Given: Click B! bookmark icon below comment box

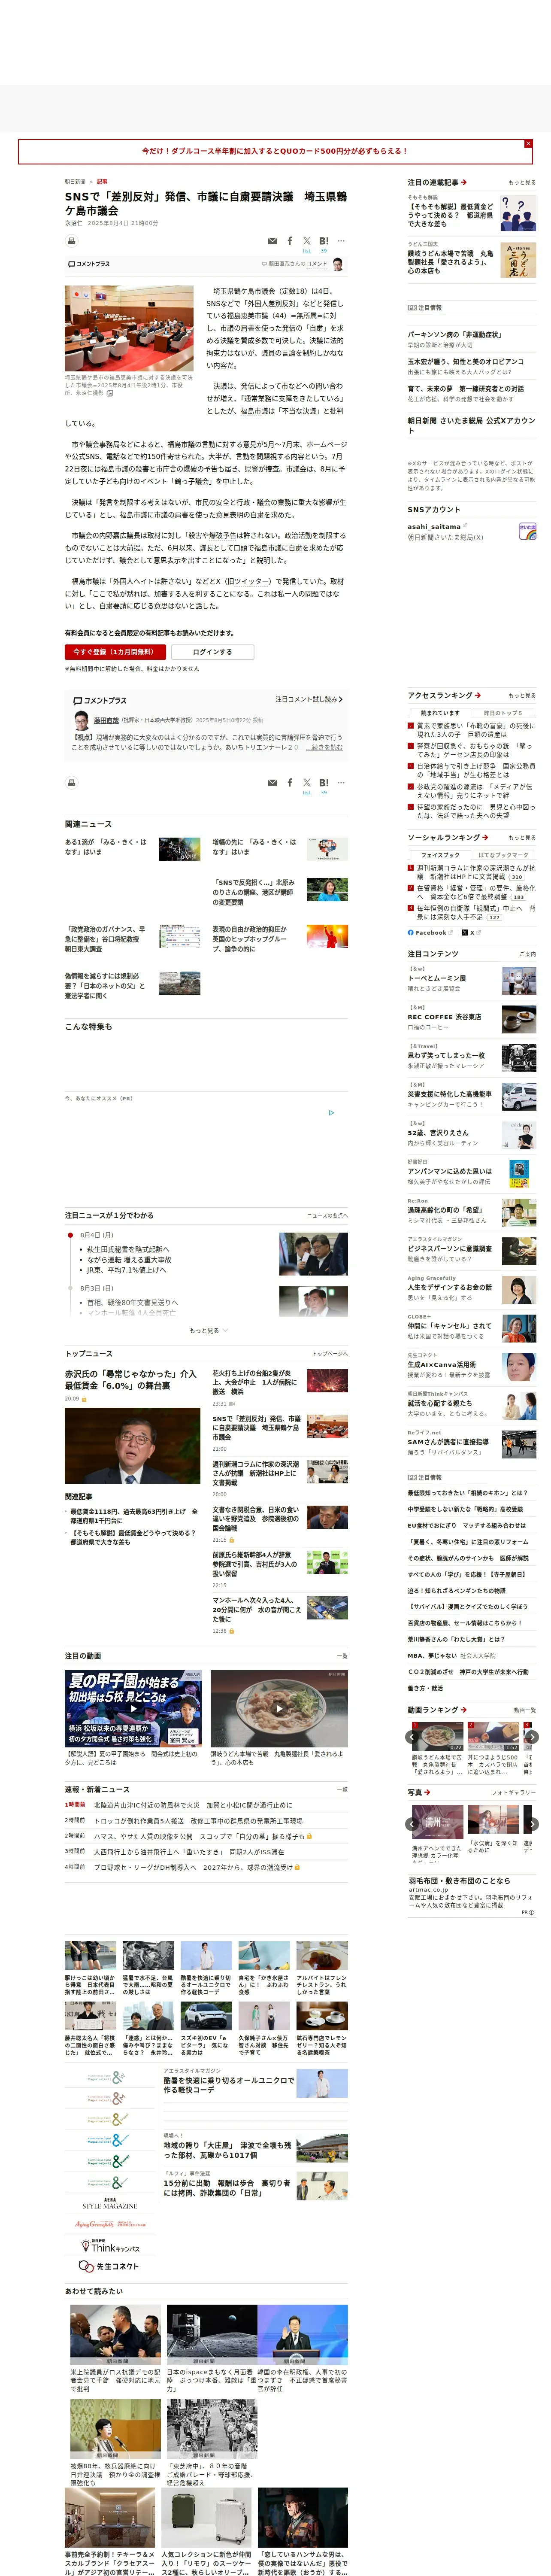Looking at the screenshot, I should (324, 783).
